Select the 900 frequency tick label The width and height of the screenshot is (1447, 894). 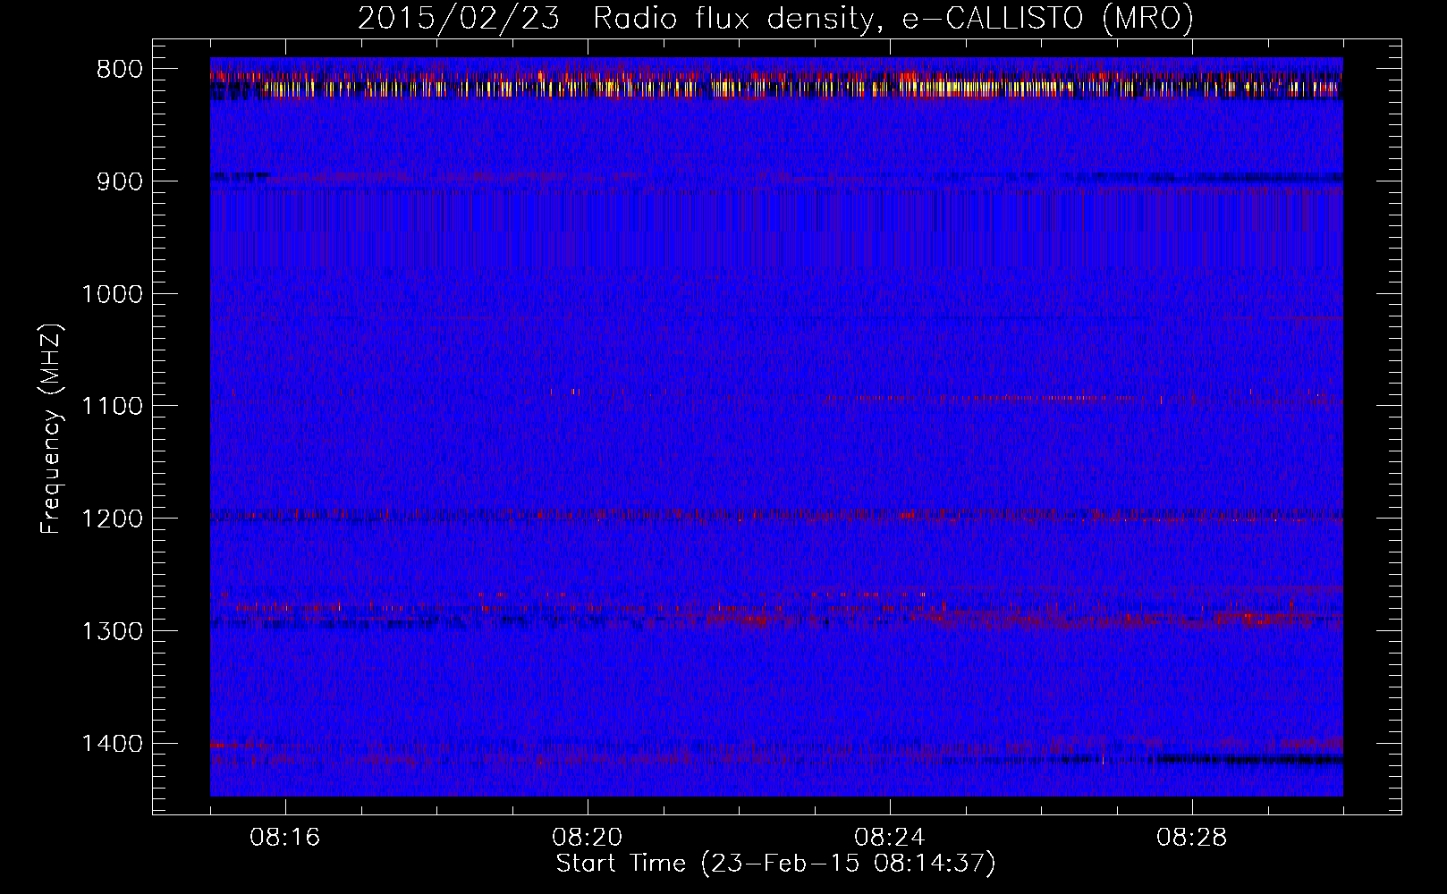pos(119,181)
